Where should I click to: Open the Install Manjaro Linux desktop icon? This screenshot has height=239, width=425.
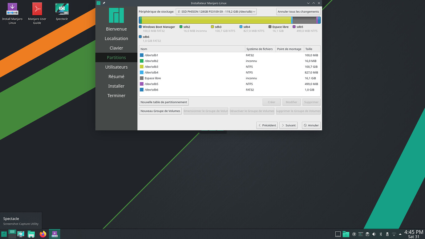[12, 14]
